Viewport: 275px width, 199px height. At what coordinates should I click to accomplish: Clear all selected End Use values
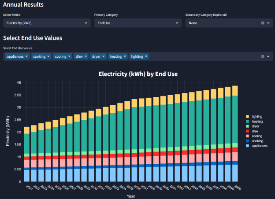pos(263,56)
